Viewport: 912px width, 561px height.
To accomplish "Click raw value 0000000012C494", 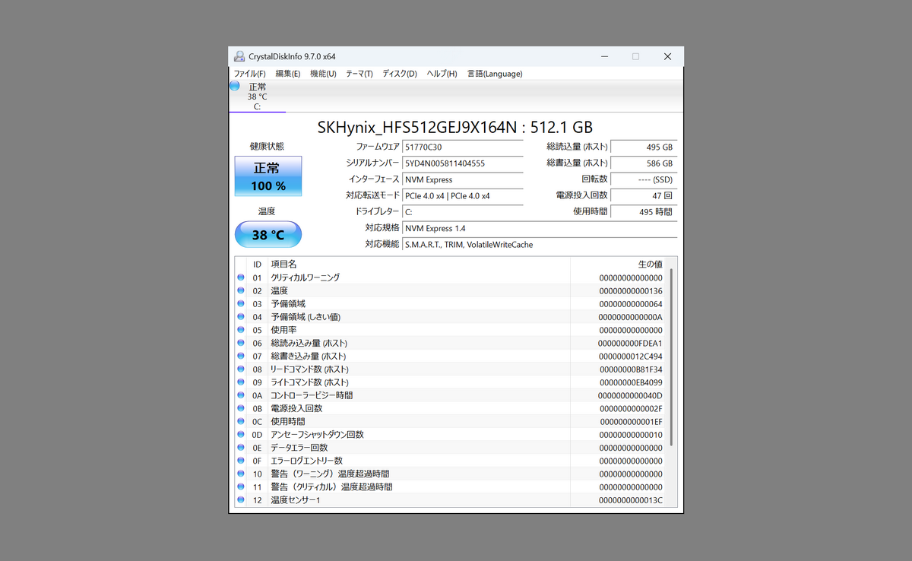I will tap(631, 356).
